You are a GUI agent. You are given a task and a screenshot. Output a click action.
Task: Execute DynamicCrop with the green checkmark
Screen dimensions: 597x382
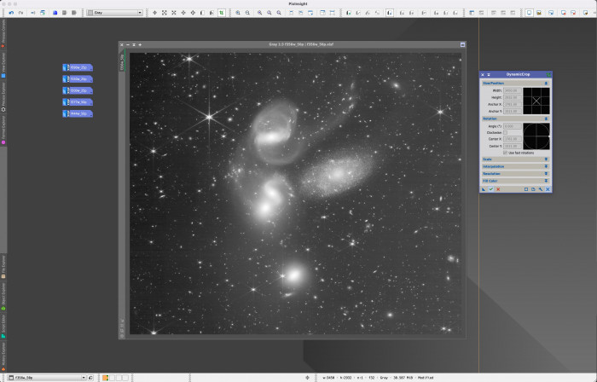(x=492, y=189)
